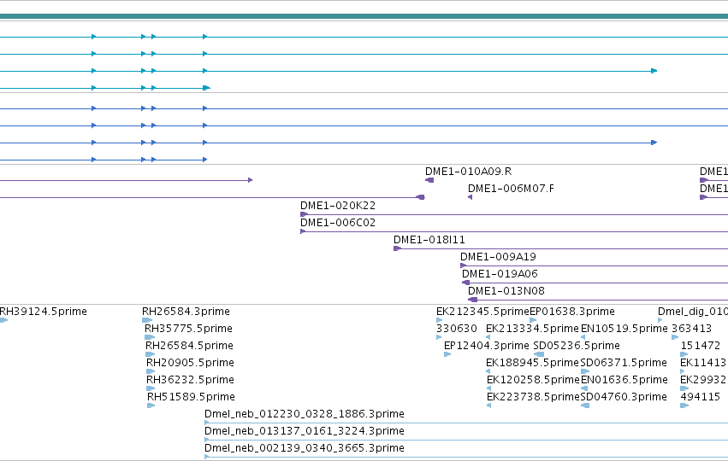This screenshot has width=728, height=461.
Task: Select the RH51589.5prime EST
Action: 191,397
